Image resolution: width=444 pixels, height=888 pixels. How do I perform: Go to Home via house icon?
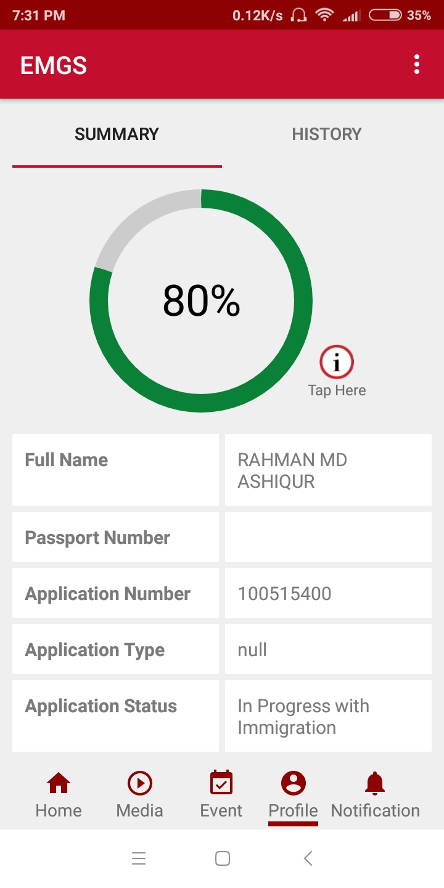(59, 784)
